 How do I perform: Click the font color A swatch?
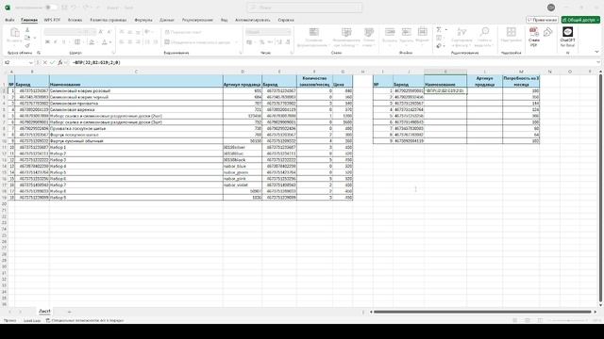[x=105, y=42]
